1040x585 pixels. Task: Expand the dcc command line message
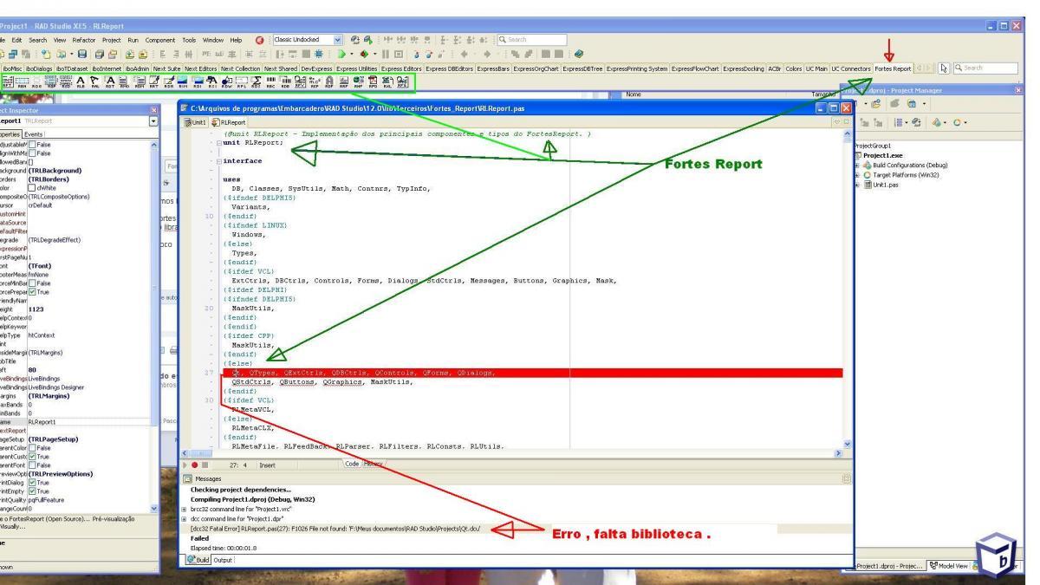click(x=185, y=518)
